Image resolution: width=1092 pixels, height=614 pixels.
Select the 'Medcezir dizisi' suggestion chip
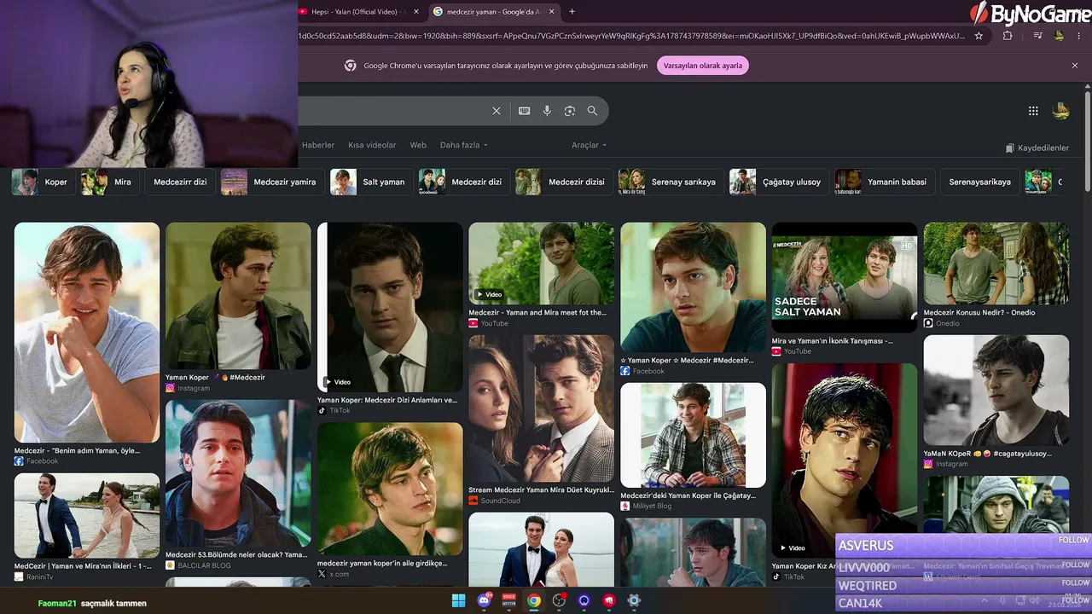coord(564,182)
